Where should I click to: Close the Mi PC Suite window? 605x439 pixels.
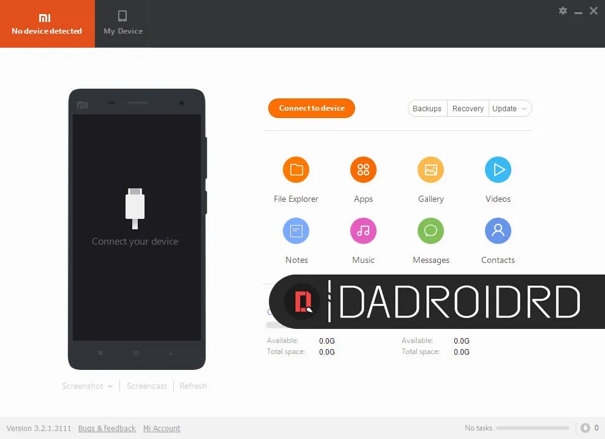(593, 11)
